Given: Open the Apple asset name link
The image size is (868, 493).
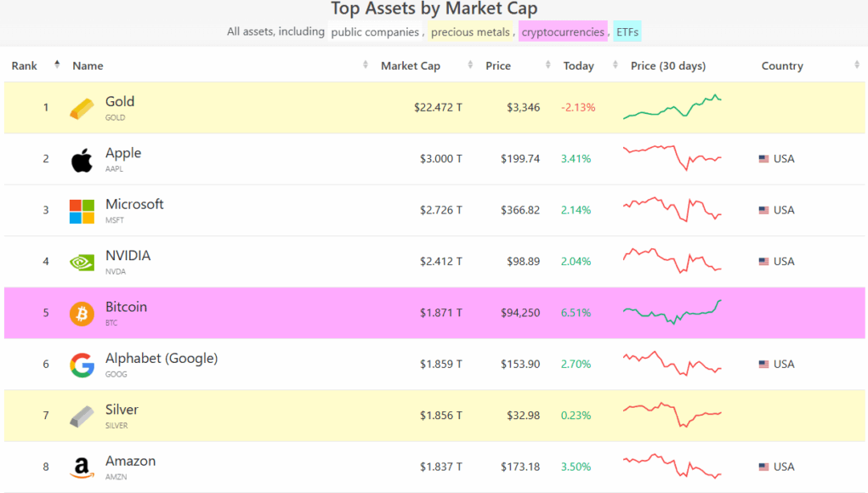Looking at the screenshot, I should point(123,153).
